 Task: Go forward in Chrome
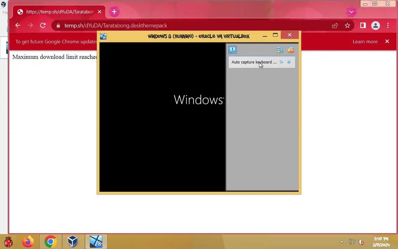pyautogui.click(x=30, y=26)
